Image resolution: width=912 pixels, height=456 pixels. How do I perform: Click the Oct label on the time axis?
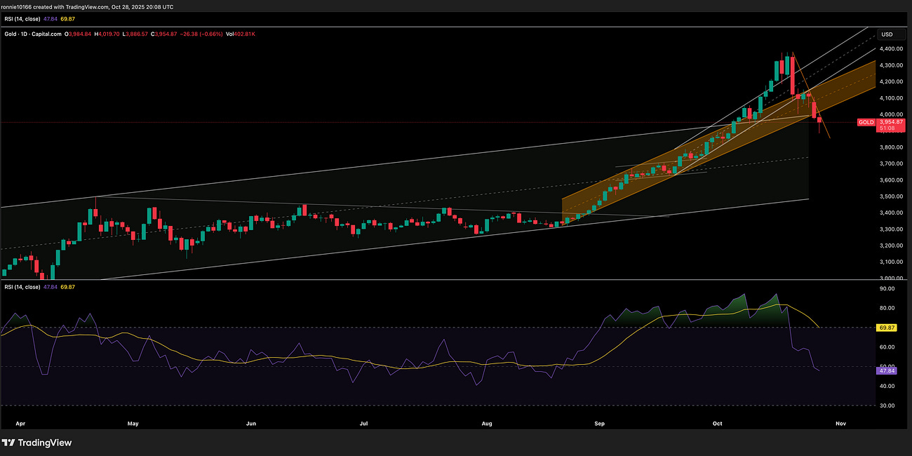(717, 424)
